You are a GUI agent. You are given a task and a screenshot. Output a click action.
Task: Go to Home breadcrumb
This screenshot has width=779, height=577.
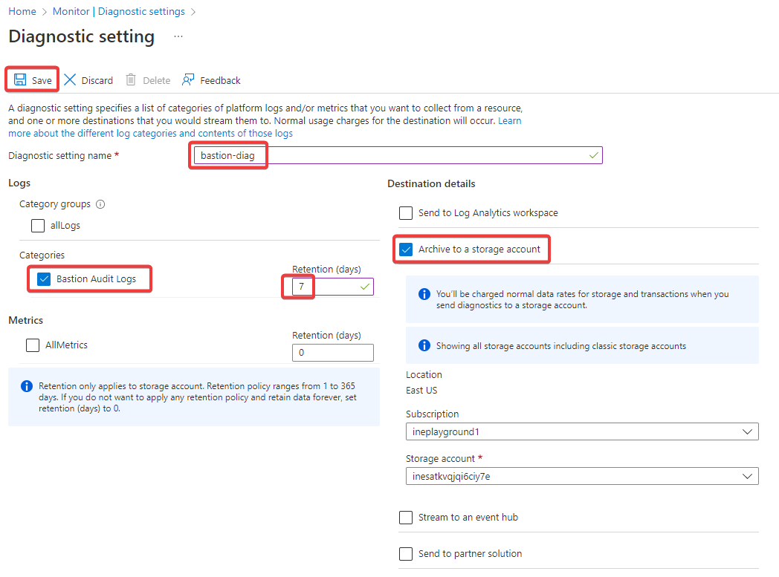tap(22, 11)
